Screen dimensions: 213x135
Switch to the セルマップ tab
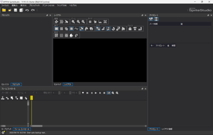58,85
